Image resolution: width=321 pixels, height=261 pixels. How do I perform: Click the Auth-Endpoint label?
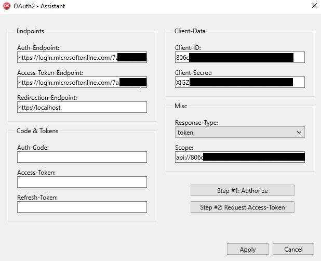[38, 48]
